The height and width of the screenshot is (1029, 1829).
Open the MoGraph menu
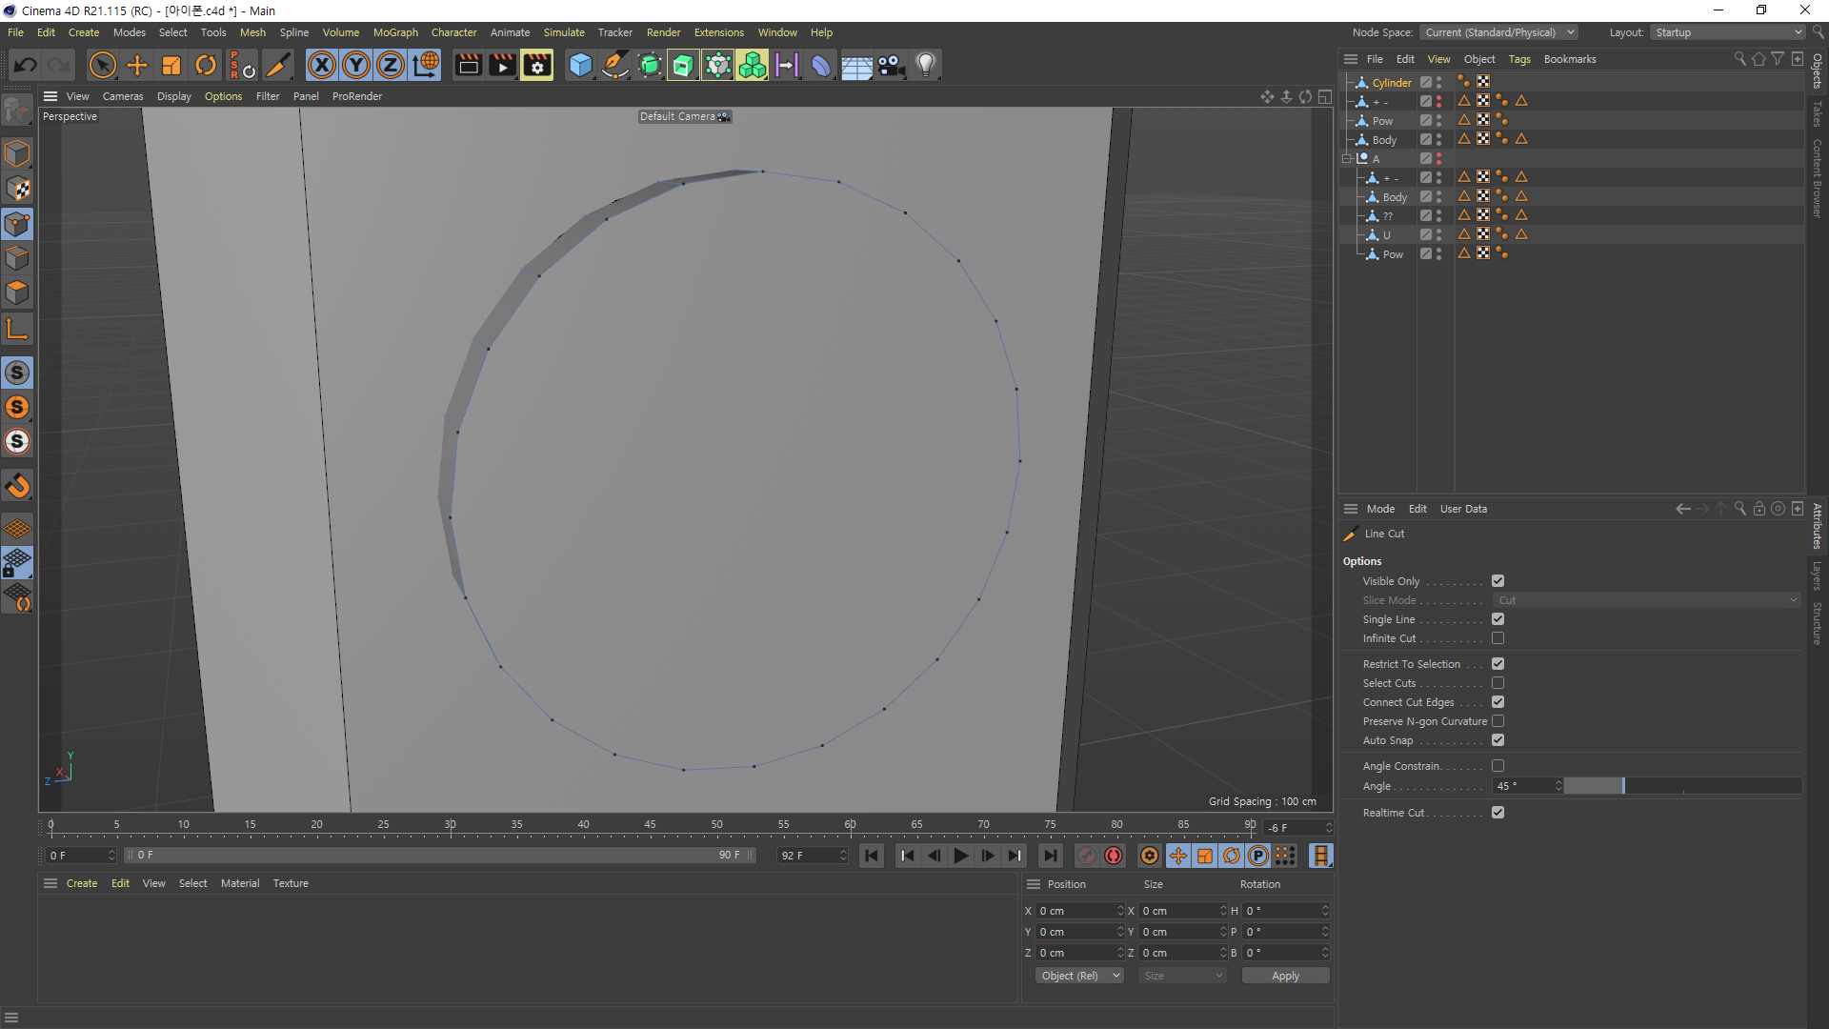(394, 32)
